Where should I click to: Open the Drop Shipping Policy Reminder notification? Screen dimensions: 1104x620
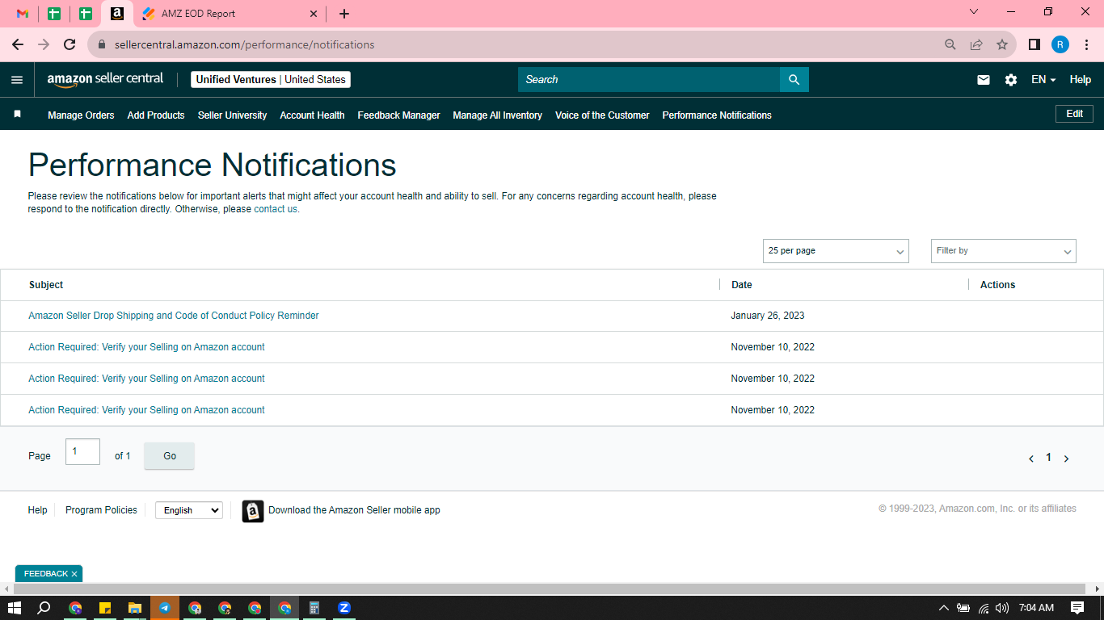[174, 316]
